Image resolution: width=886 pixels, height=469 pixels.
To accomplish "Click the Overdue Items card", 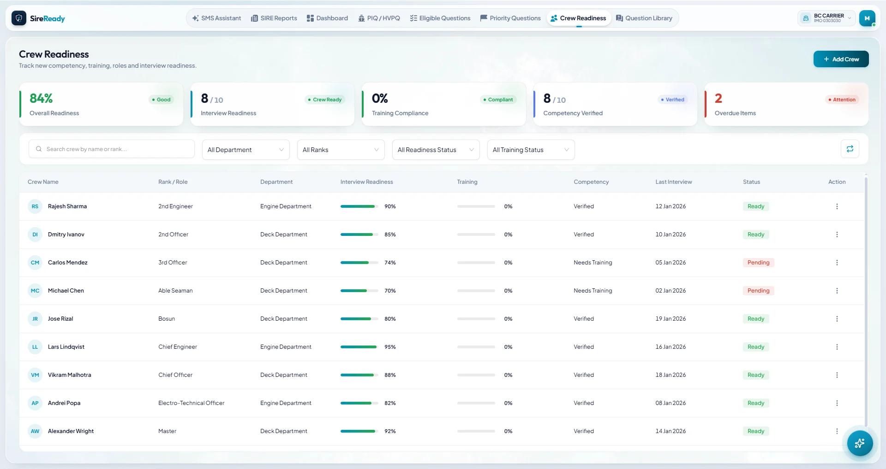I will (x=786, y=104).
